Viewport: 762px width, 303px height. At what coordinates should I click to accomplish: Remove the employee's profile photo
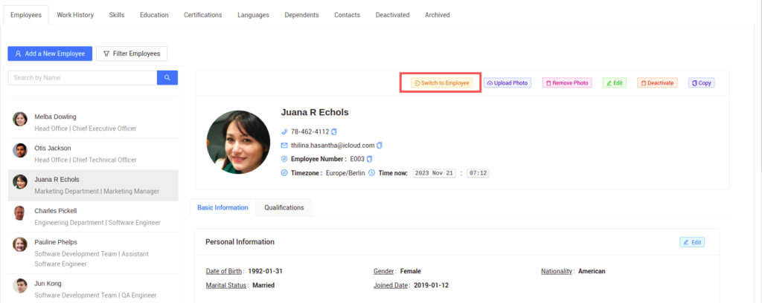click(x=567, y=82)
